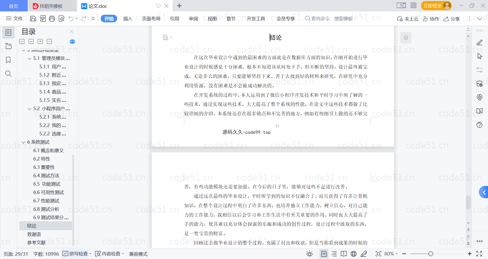Click the help question mark icon
The height and width of the screenshot is (259, 488).
point(479,125)
